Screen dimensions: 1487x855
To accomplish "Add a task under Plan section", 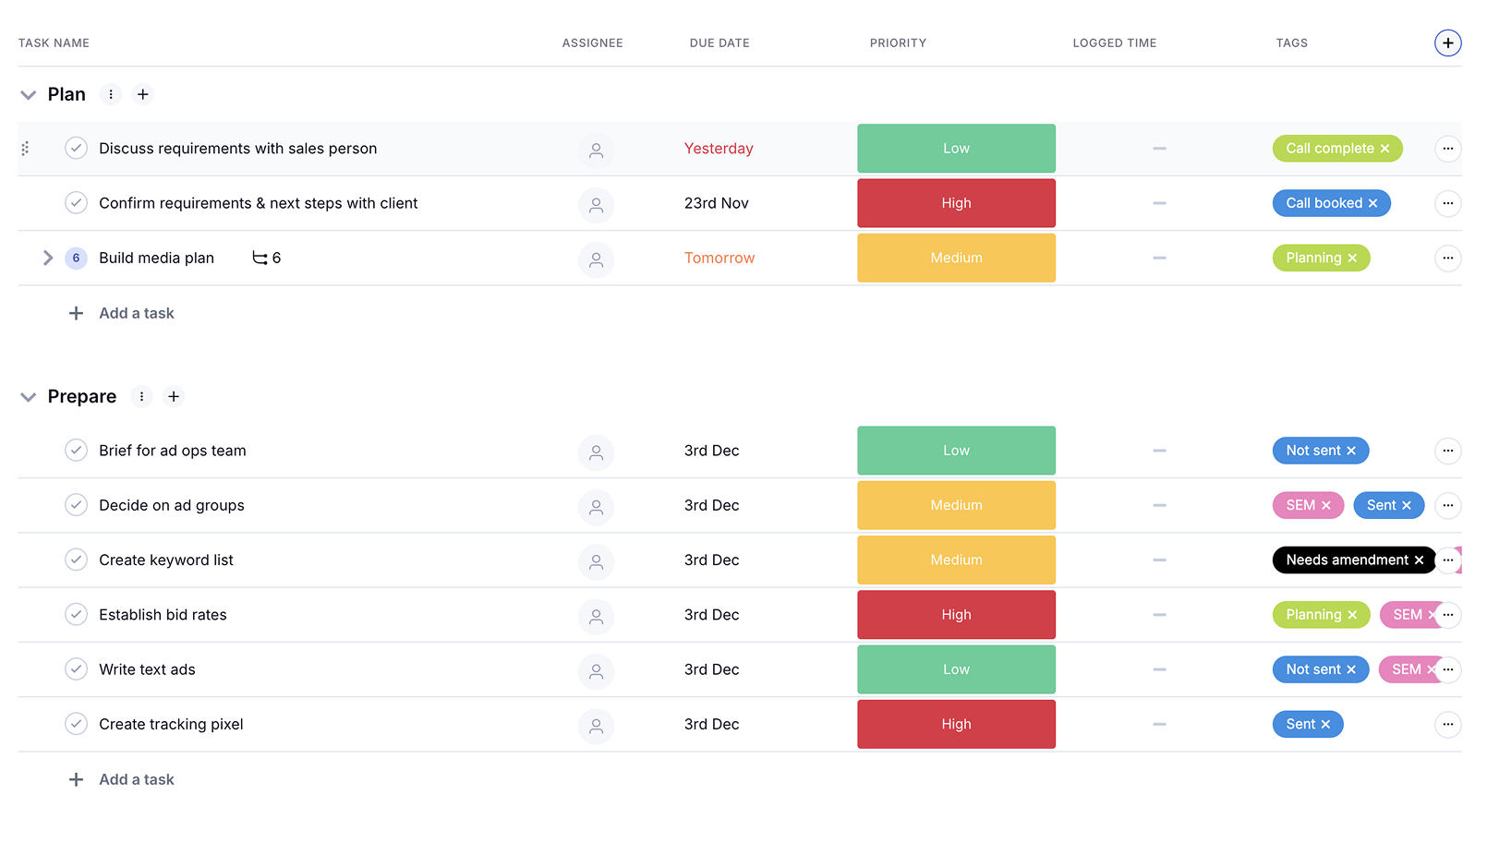I will click(136, 314).
